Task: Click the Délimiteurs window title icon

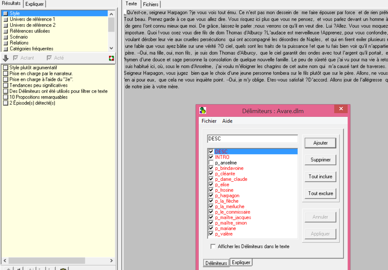Action: coord(202,110)
